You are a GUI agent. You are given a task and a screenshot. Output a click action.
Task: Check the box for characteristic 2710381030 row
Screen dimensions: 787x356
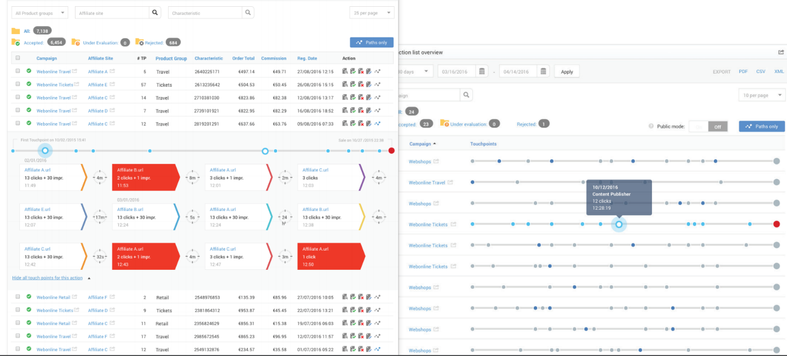click(18, 97)
